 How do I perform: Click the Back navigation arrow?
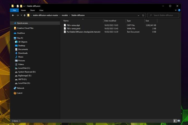(x=13, y=15)
